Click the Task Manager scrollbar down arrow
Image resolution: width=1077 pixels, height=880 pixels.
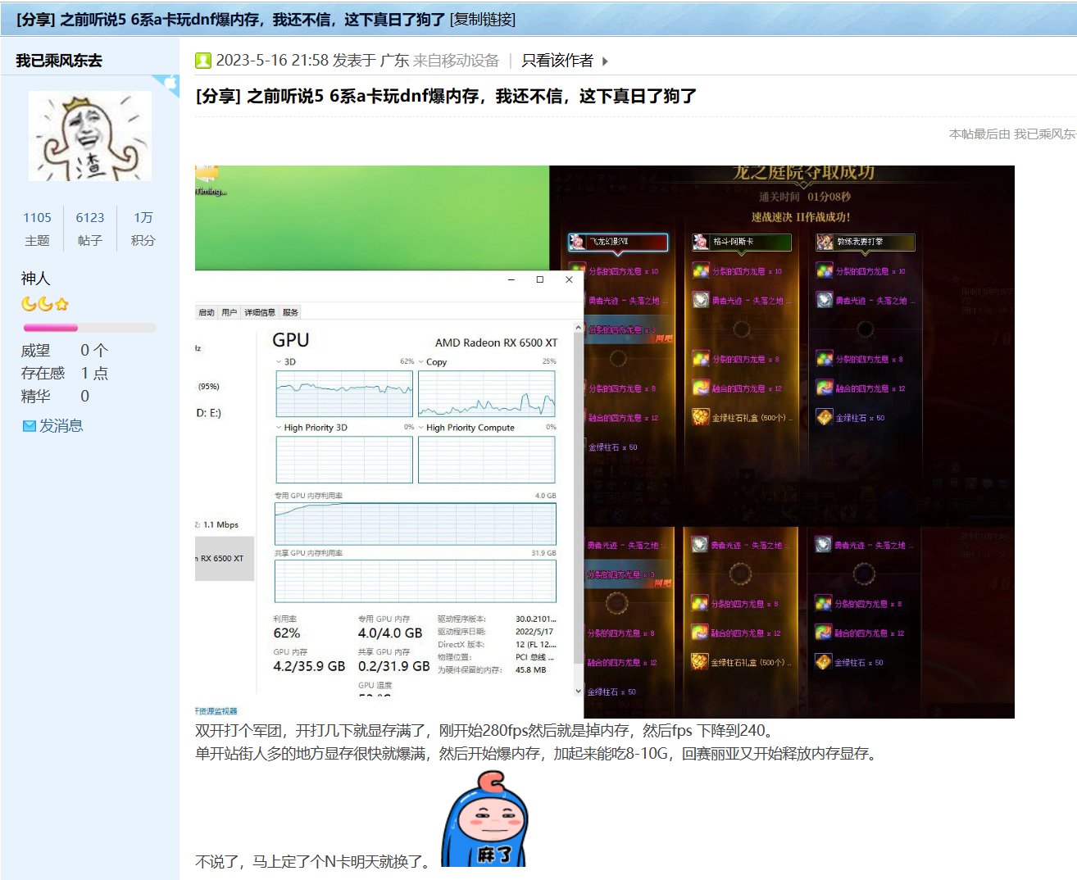tap(579, 691)
